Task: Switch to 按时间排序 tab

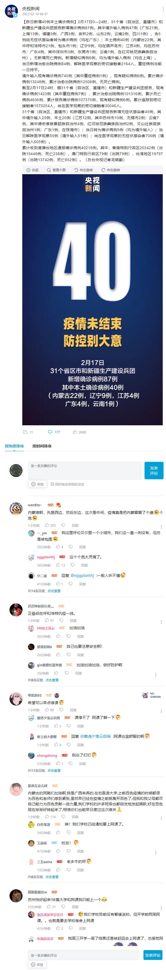Action: click(x=42, y=446)
